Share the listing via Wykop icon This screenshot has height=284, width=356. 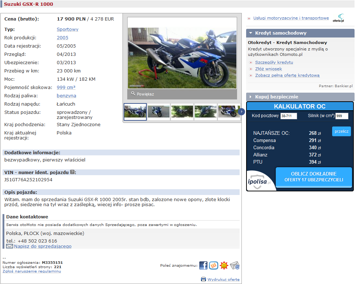[x=213, y=265]
